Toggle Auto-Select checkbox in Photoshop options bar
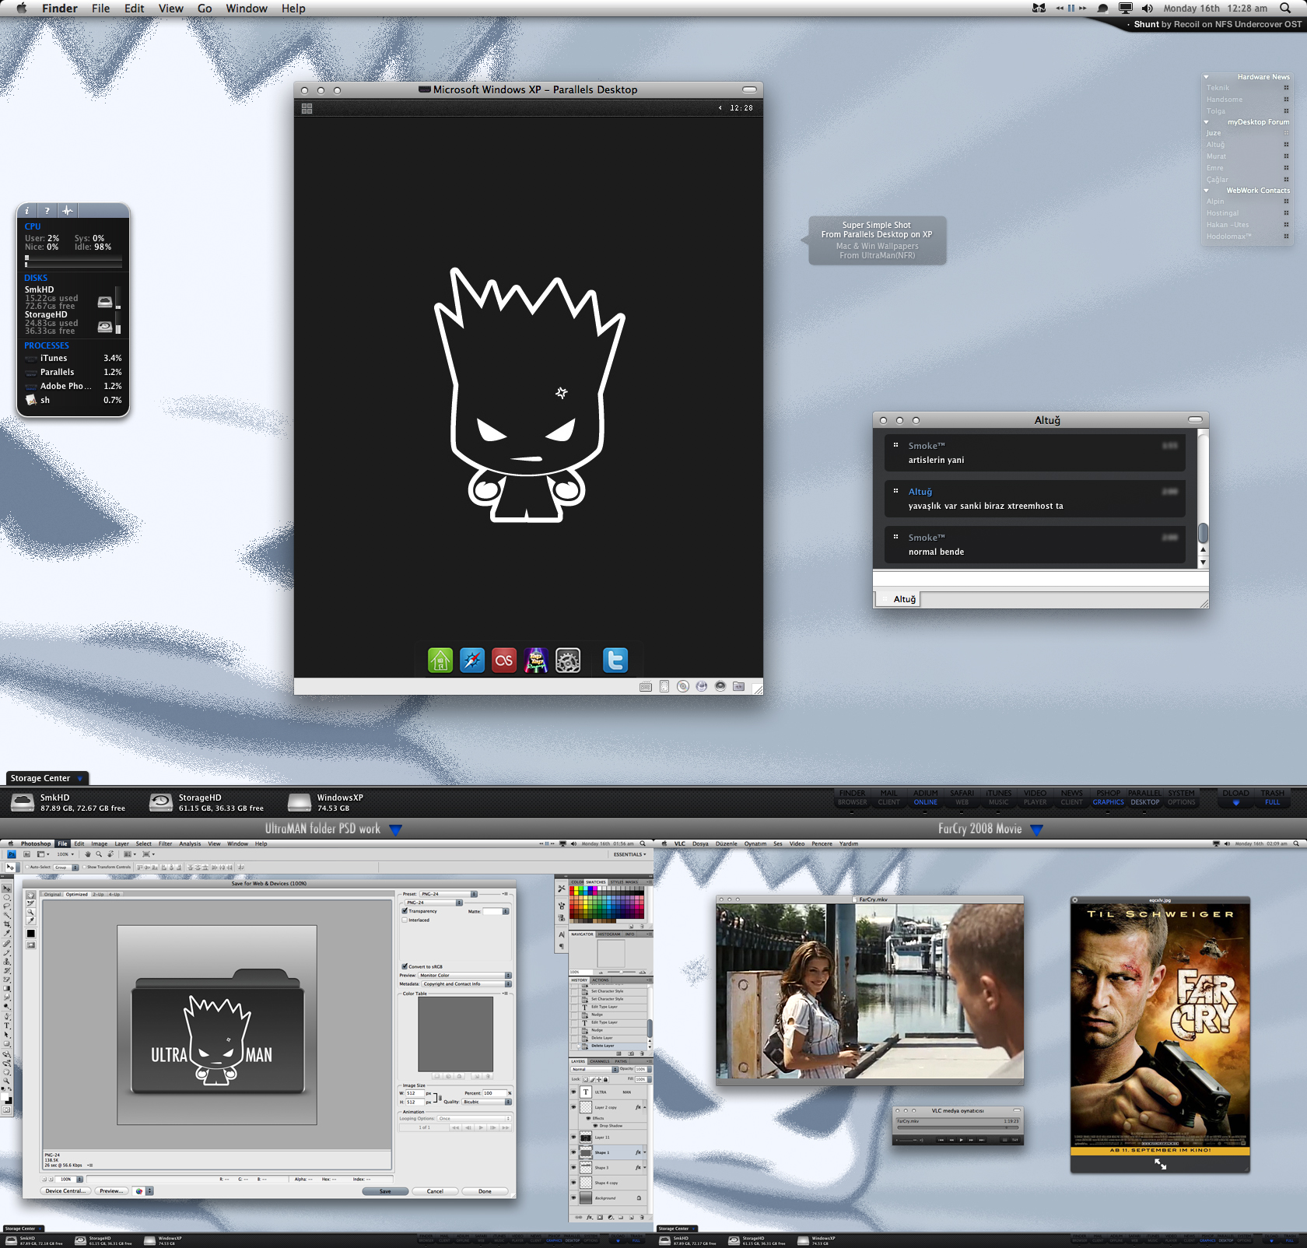 (x=27, y=867)
